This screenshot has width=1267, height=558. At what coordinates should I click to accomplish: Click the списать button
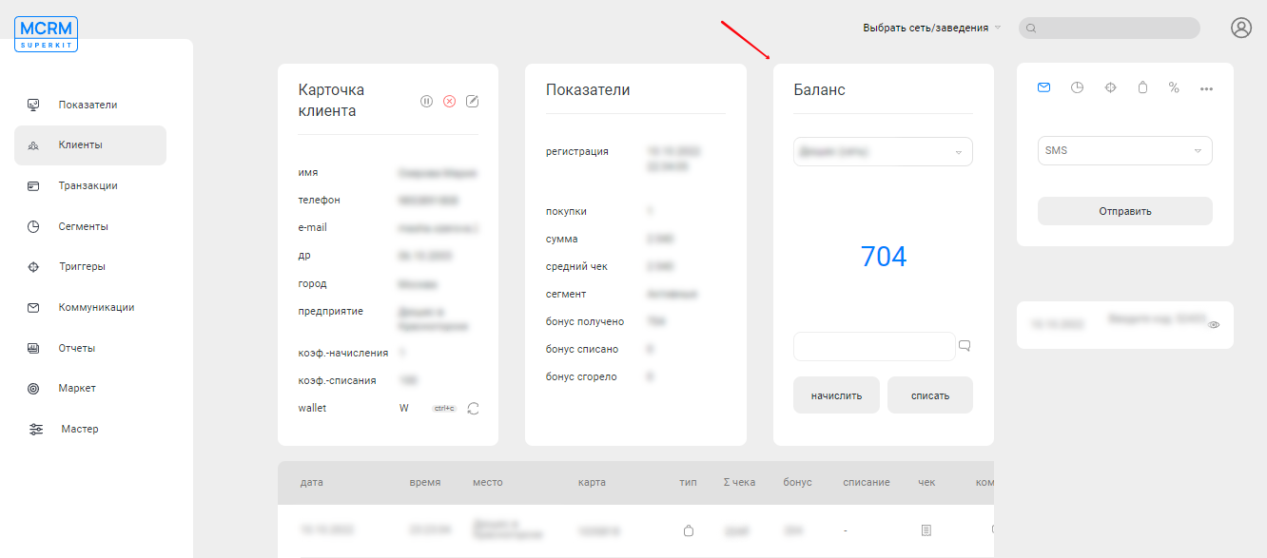[x=930, y=395]
